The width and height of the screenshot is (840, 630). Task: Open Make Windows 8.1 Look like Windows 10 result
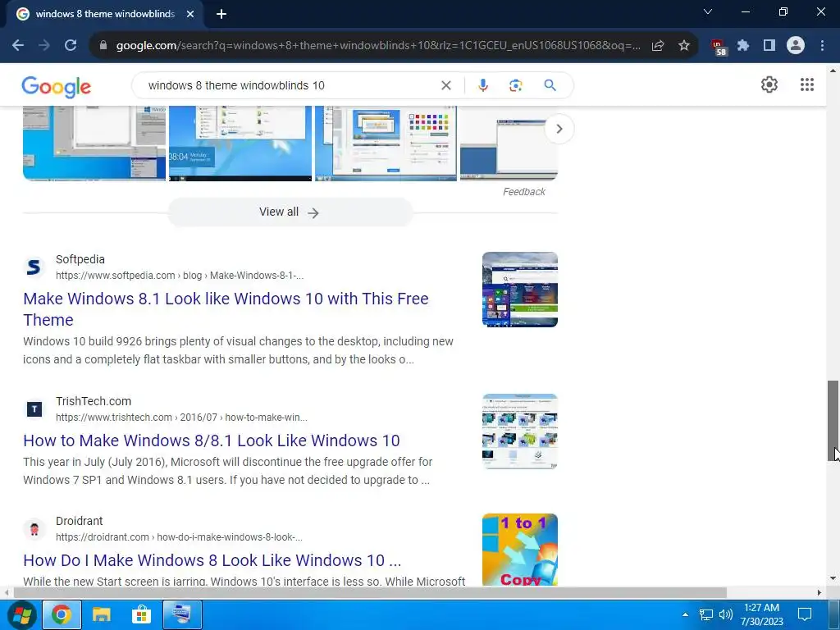click(226, 309)
